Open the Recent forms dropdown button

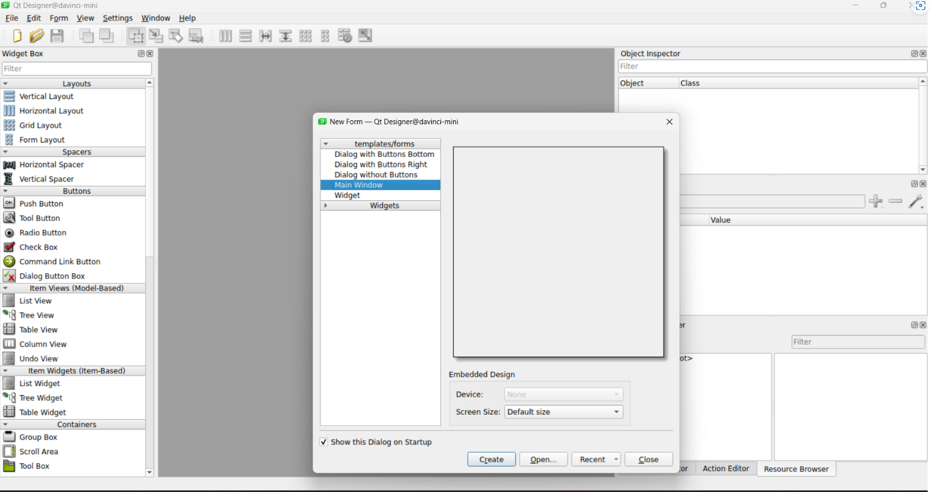tap(596, 459)
